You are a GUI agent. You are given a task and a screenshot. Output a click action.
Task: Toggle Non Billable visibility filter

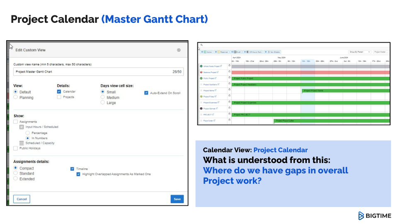click(x=272, y=52)
